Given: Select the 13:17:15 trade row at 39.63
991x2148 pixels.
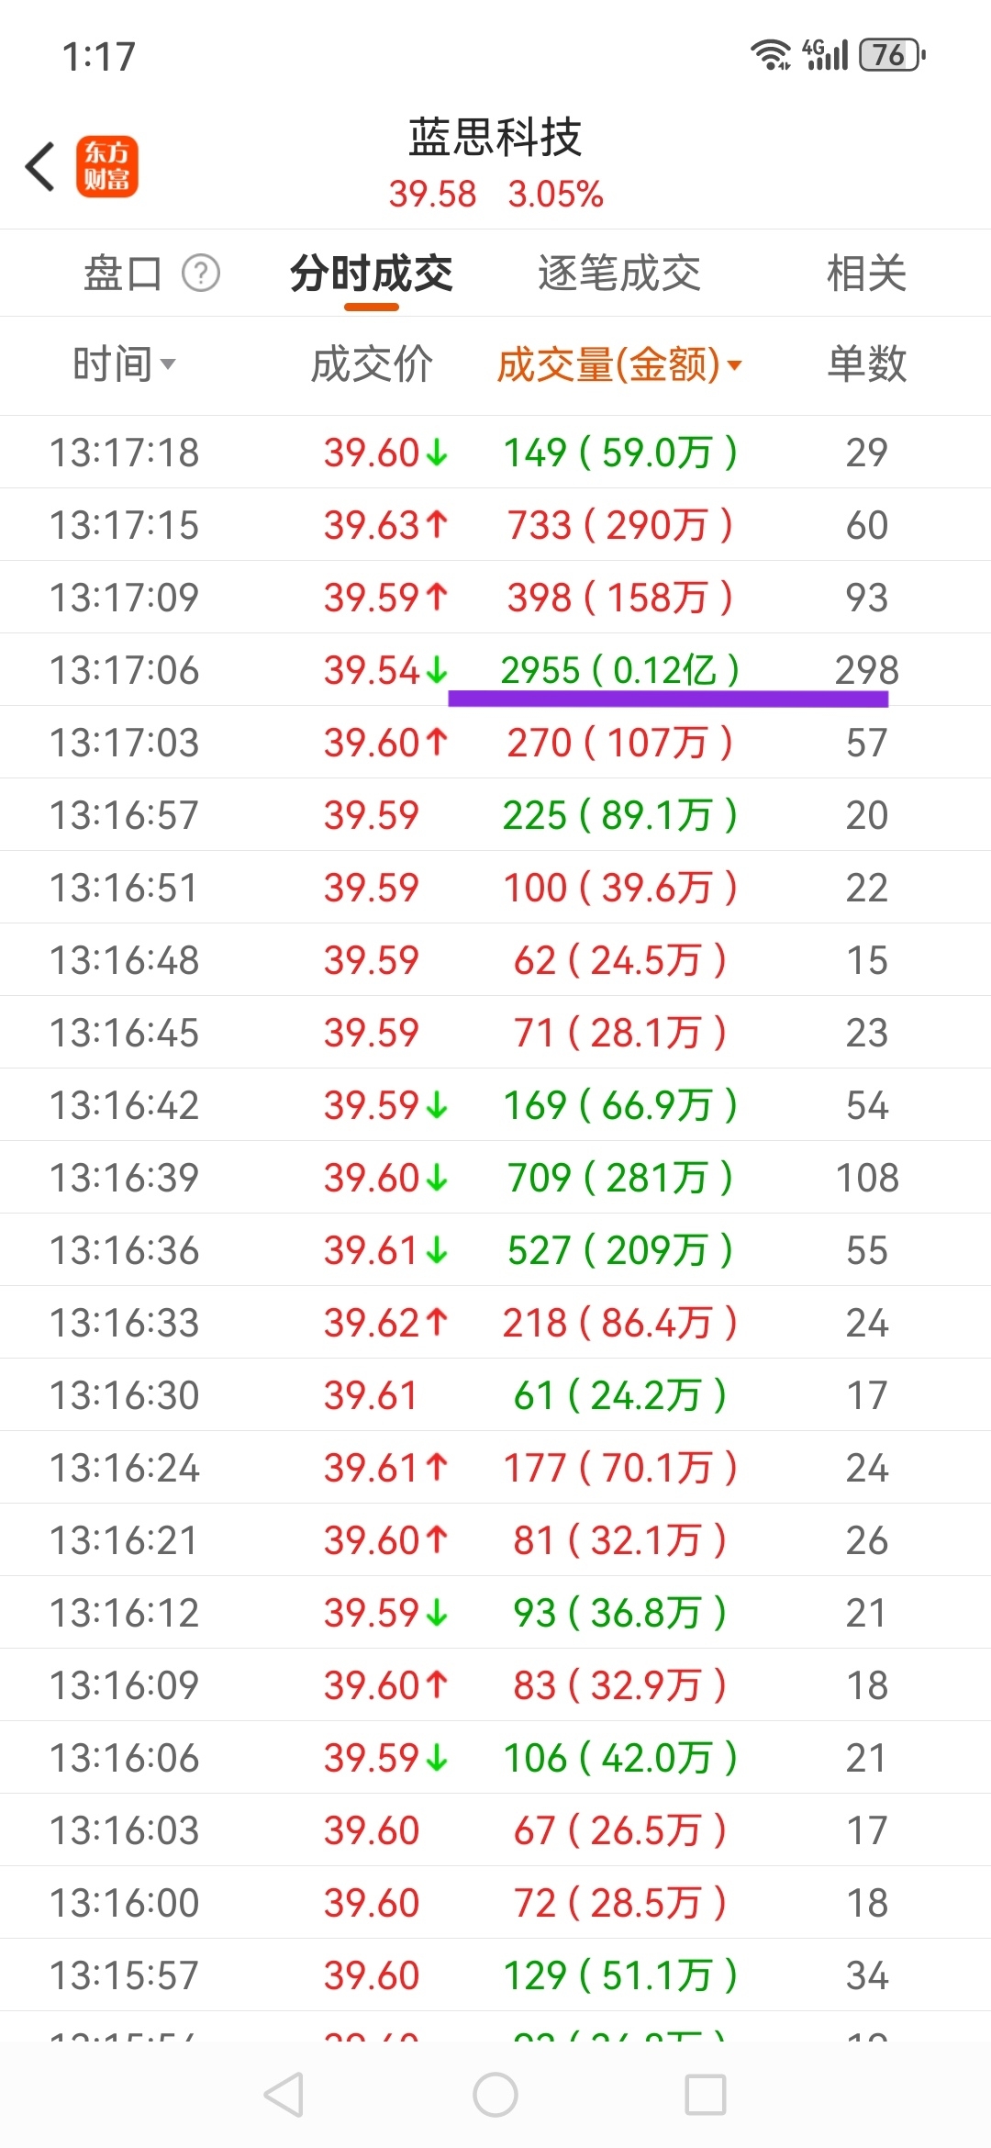Looking at the screenshot, I should [x=495, y=524].
